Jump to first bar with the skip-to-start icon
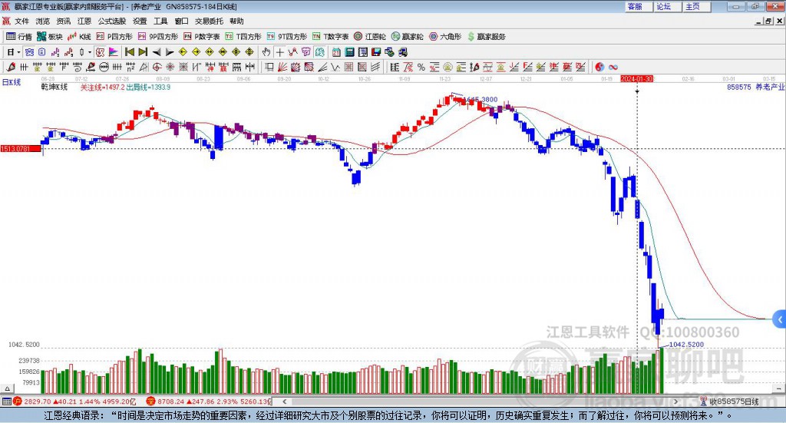Screen dimensions: 786x423 (129, 52)
